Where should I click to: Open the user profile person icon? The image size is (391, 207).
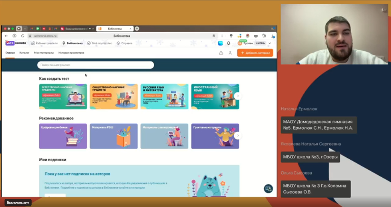tap(230, 53)
